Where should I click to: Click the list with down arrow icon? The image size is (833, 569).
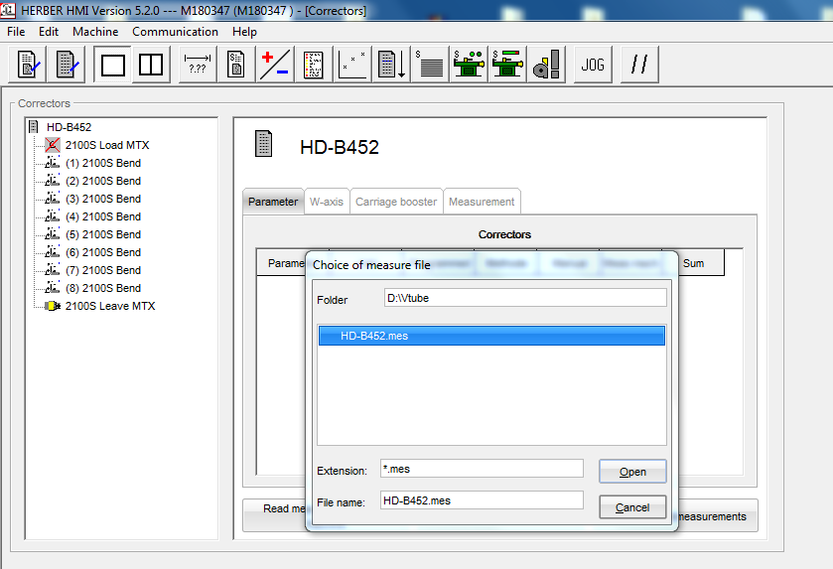pyautogui.click(x=393, y=65)
